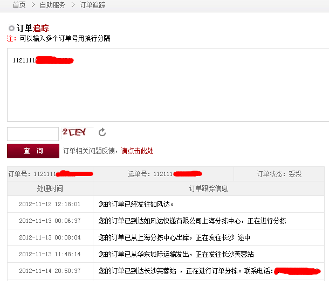Image resolution: width=329 pixels, height=281 pixels.
Task: Click the 订单跟踪信息 column header
Action: tap(208, 188)
